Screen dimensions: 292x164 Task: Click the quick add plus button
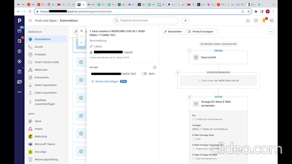pyautogui.click(x=185, y=21)
